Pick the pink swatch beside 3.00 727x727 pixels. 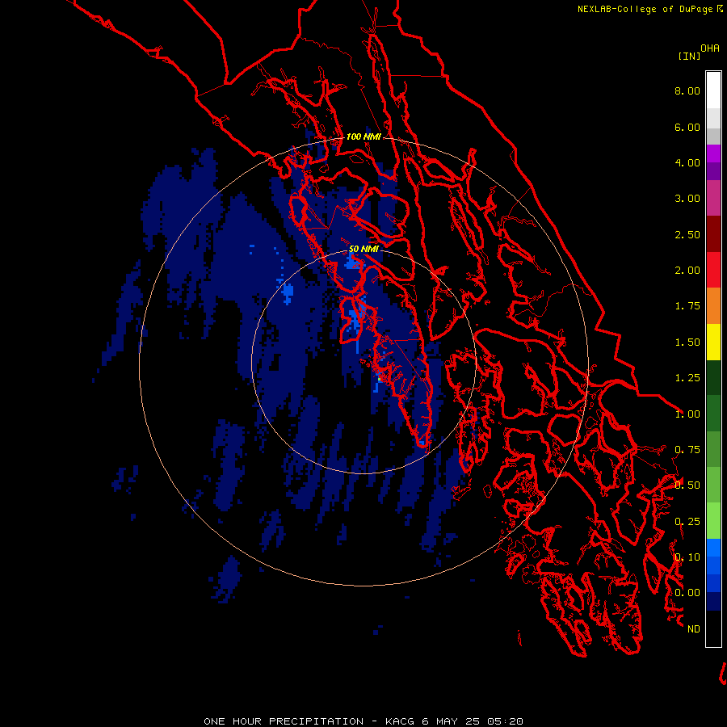[x=713, y=199]
